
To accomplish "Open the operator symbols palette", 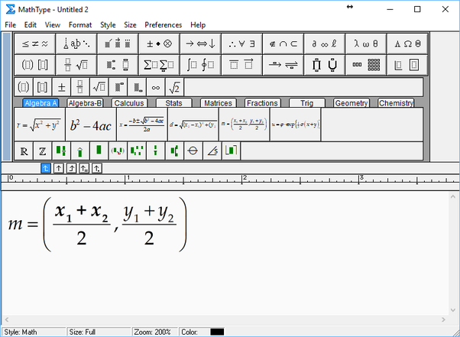I will pos(159,44).
